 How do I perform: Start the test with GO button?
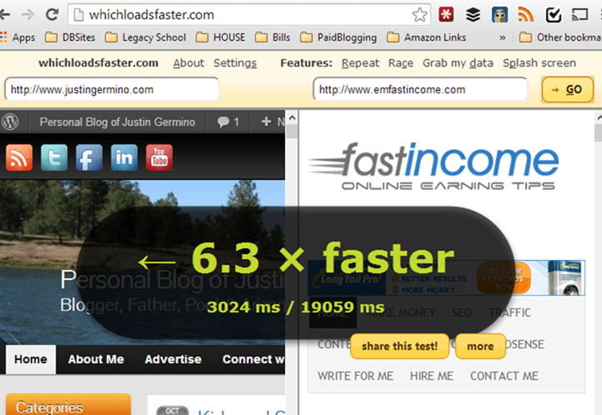pyautogui.click(x=568, y=90)
